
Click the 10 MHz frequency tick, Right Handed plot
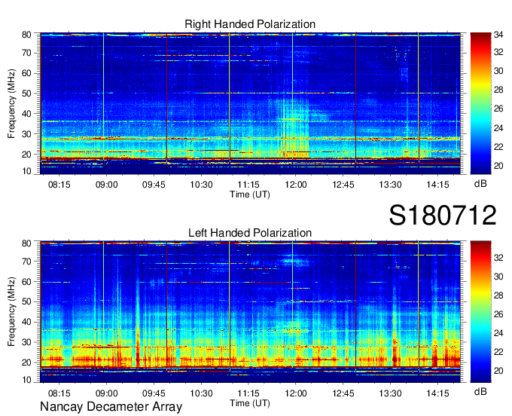point(26,171)
